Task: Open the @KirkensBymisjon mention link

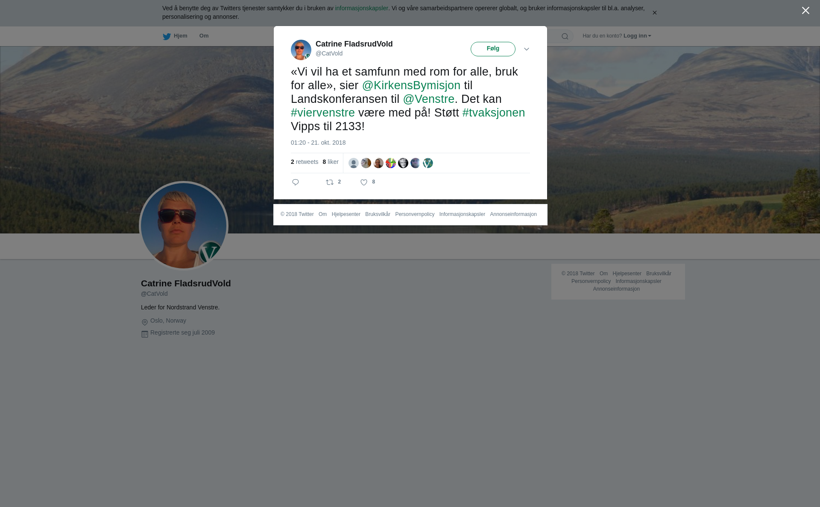Action: 411,85
